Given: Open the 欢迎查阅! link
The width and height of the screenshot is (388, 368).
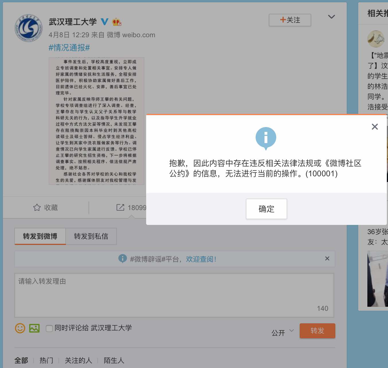Looking at the screenshot, I should click(x=201, y=259).
